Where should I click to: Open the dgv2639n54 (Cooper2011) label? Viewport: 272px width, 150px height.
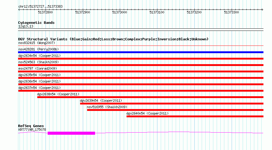101,101
